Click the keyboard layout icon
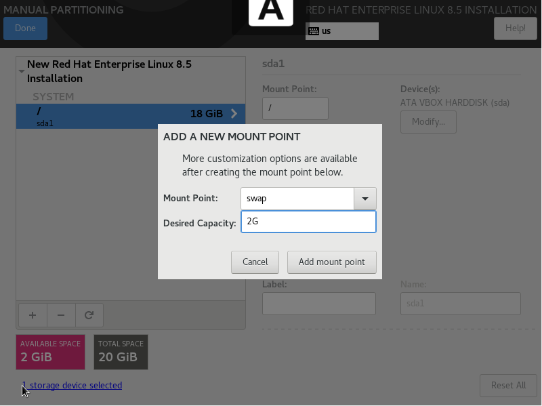Image resolution: width=542 pixels, height=406 pixels. click(x=314, y=31)
